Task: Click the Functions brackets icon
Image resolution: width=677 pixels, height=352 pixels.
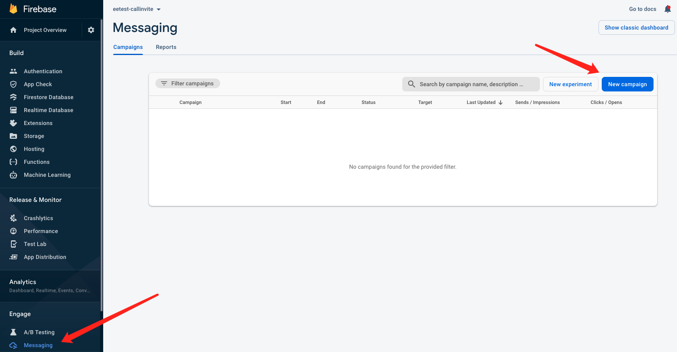Action: coord(13,162)
